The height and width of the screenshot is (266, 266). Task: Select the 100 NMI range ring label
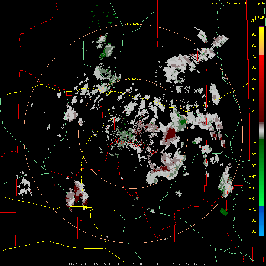(133, 24)
